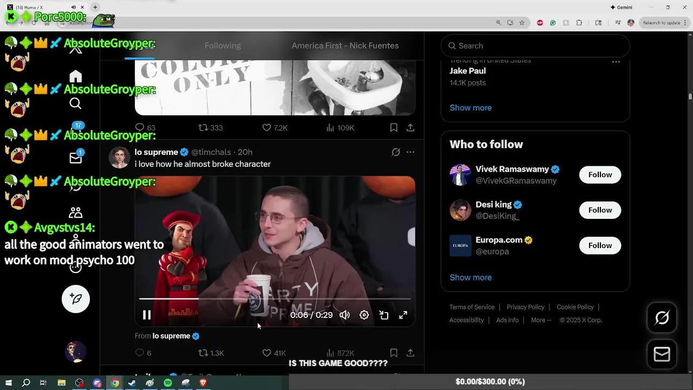Follow Vivek Ramaswamy
This screenshot has height=390, width=693.
pyautogui.click(x=600, y=175)
